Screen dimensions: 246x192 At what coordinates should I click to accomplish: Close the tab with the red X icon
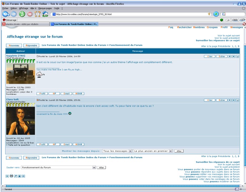point(244,24)
